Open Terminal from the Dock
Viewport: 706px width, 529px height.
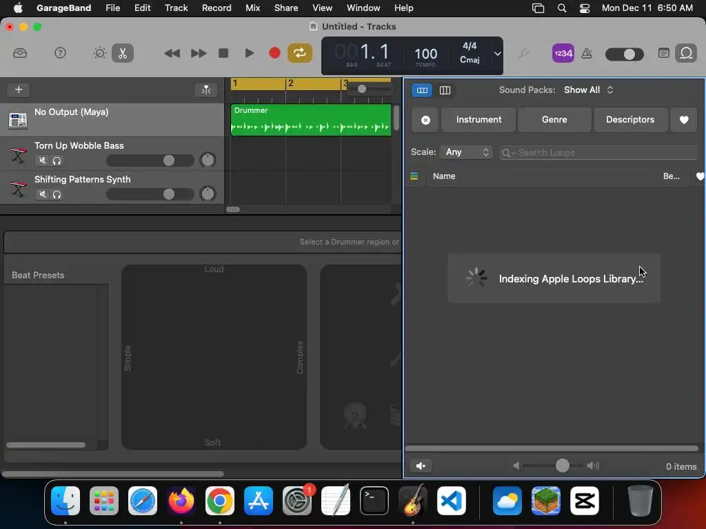[374, 501]
